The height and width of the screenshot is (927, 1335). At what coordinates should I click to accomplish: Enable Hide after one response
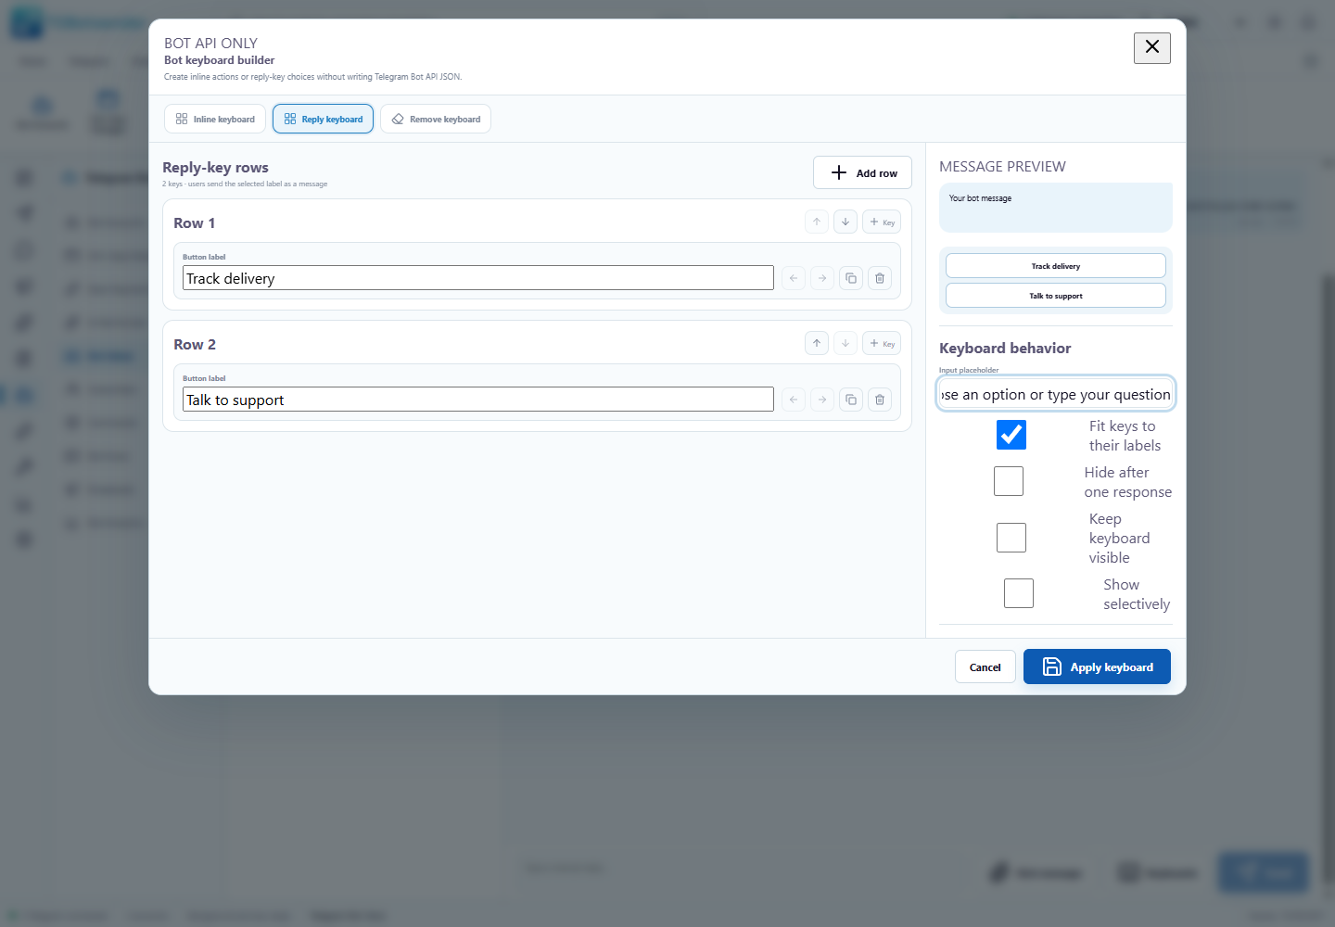pyautogui.click(x=1009, y=481)
